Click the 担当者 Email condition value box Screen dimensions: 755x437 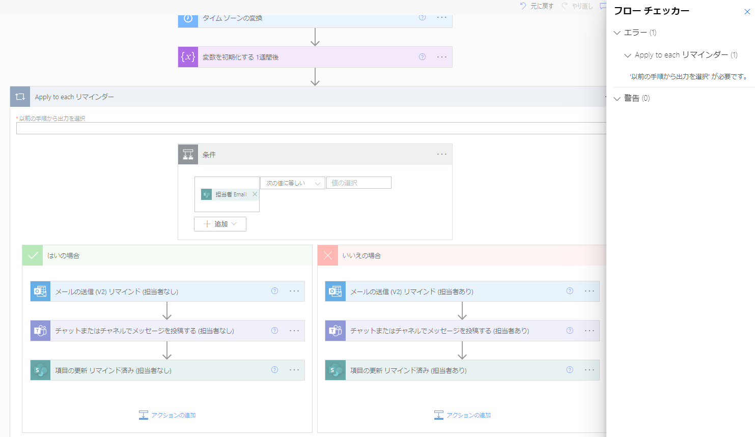tap(227, 194)
